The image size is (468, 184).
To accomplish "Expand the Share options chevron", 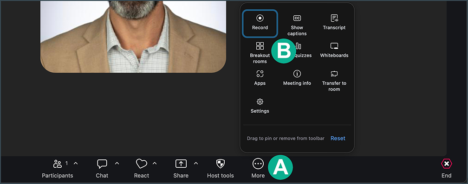I will click(x=196, y=163).
